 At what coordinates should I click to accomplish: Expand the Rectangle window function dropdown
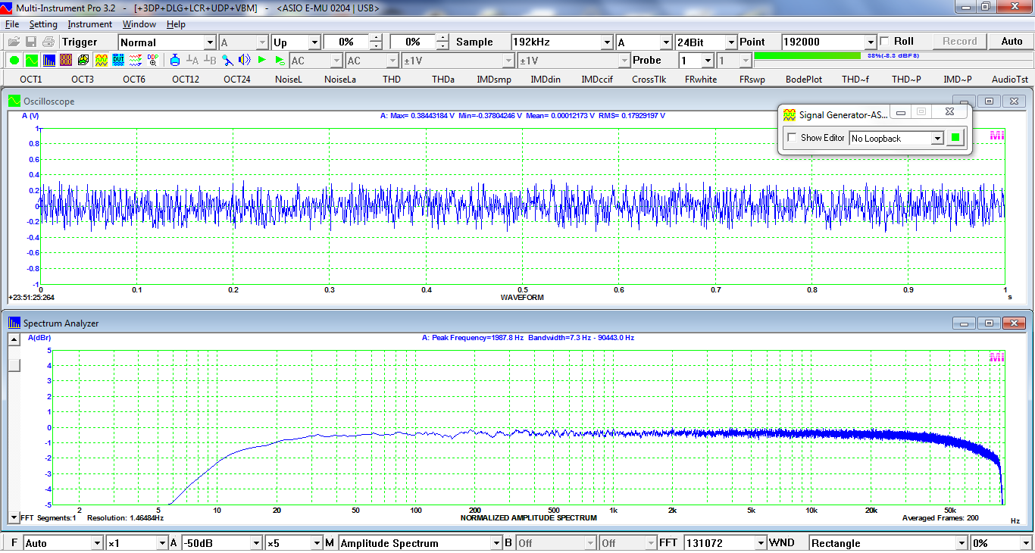pos(961,543)
